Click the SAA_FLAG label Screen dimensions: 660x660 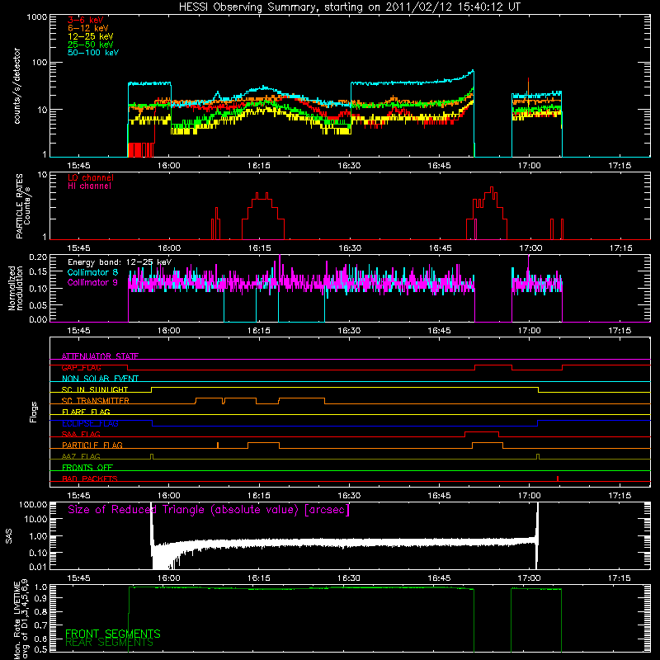click(81, 434)
